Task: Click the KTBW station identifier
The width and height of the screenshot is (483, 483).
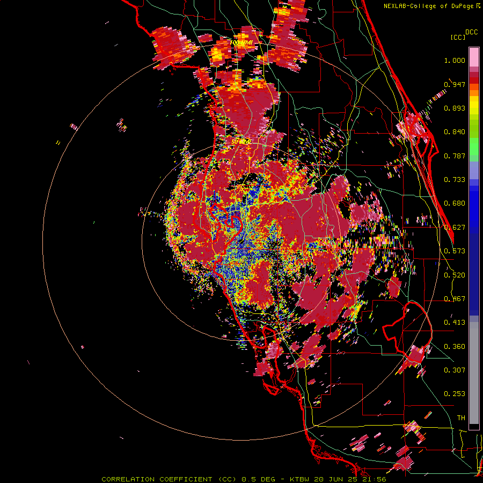Action: tap(300, 479)
